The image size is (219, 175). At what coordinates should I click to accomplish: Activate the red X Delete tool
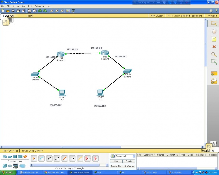(x=214, y=47)
